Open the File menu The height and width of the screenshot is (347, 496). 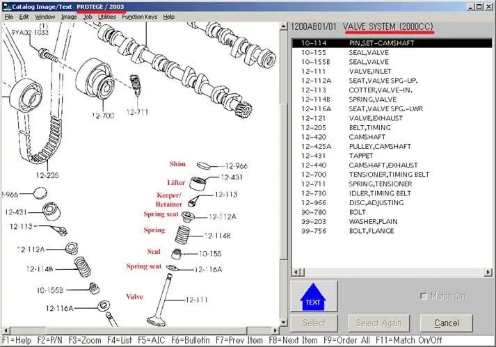tap(9, 17)
